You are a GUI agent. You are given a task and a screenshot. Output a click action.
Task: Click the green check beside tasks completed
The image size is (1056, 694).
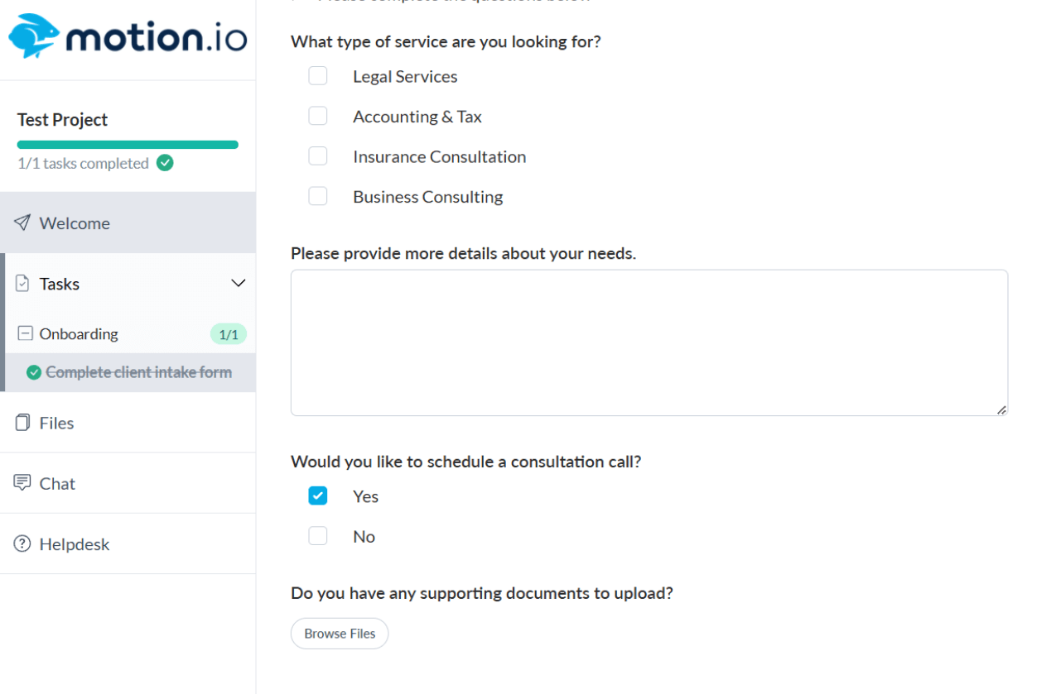pyautogui.click(x=165, y=163)
